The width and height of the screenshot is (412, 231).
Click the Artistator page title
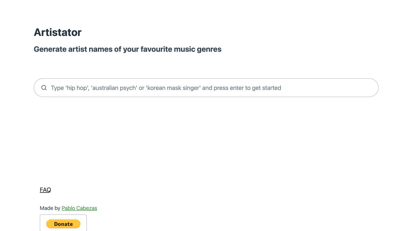point(58,32)
